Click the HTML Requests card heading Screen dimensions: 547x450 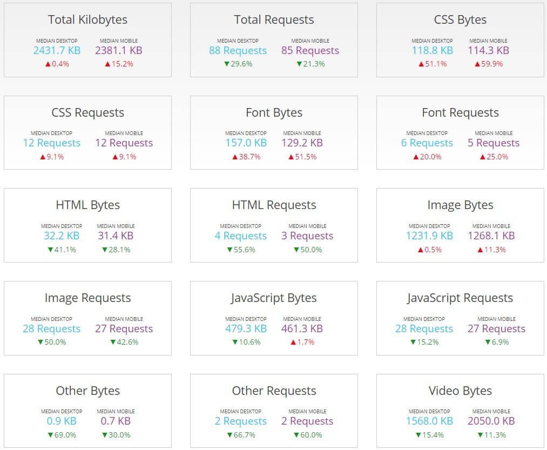pyautogui.click(x=274, y=205)
